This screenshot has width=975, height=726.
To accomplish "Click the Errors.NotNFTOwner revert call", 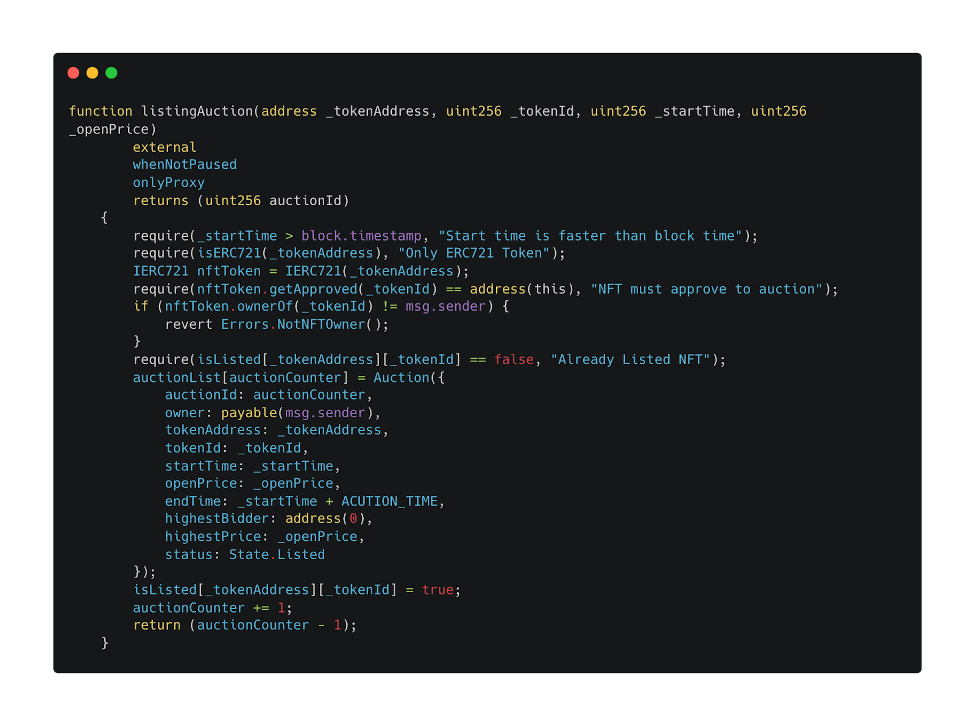I will click(x=293, y=325).
